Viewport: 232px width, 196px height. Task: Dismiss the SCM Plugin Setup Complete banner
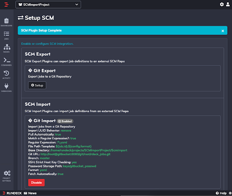point(222,31)
